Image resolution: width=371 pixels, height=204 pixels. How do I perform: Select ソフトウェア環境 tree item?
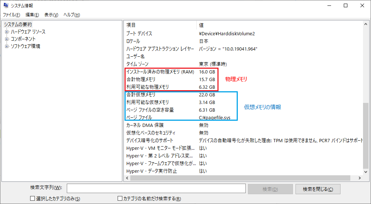25,47
